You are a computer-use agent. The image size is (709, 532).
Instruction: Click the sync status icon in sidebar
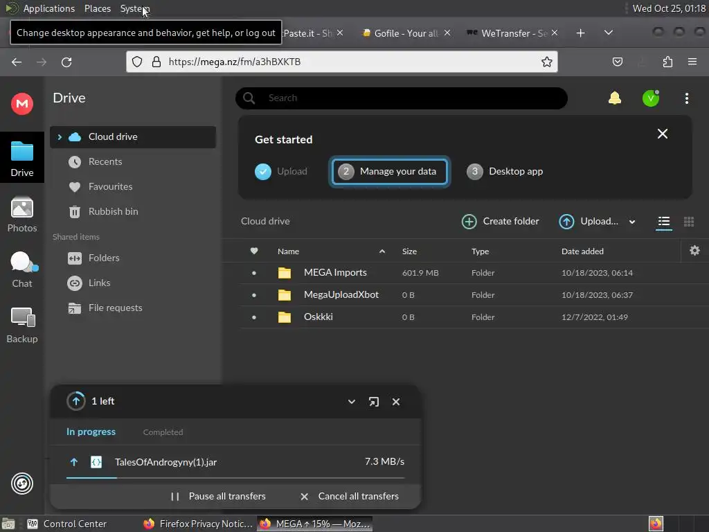pyautogui.click(x=21, y=484)
